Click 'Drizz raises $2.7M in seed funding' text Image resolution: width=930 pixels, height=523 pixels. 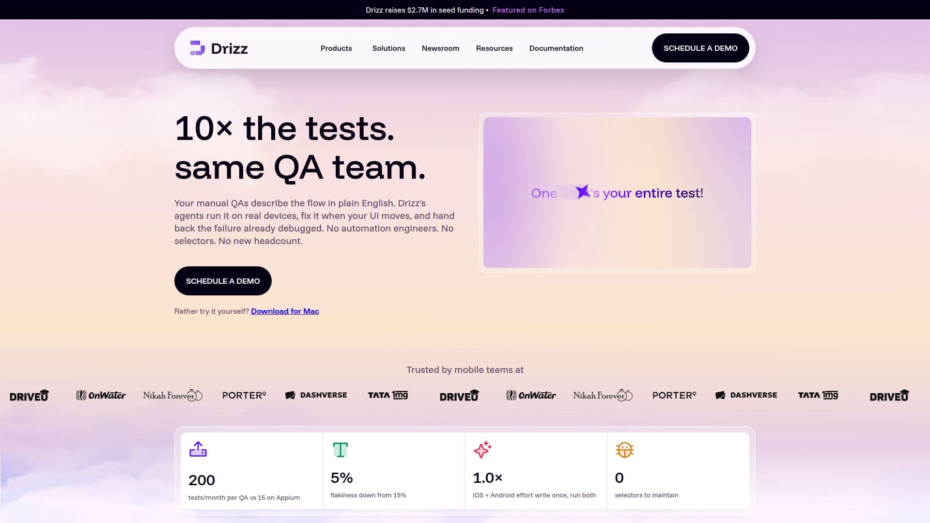(424, 10)
